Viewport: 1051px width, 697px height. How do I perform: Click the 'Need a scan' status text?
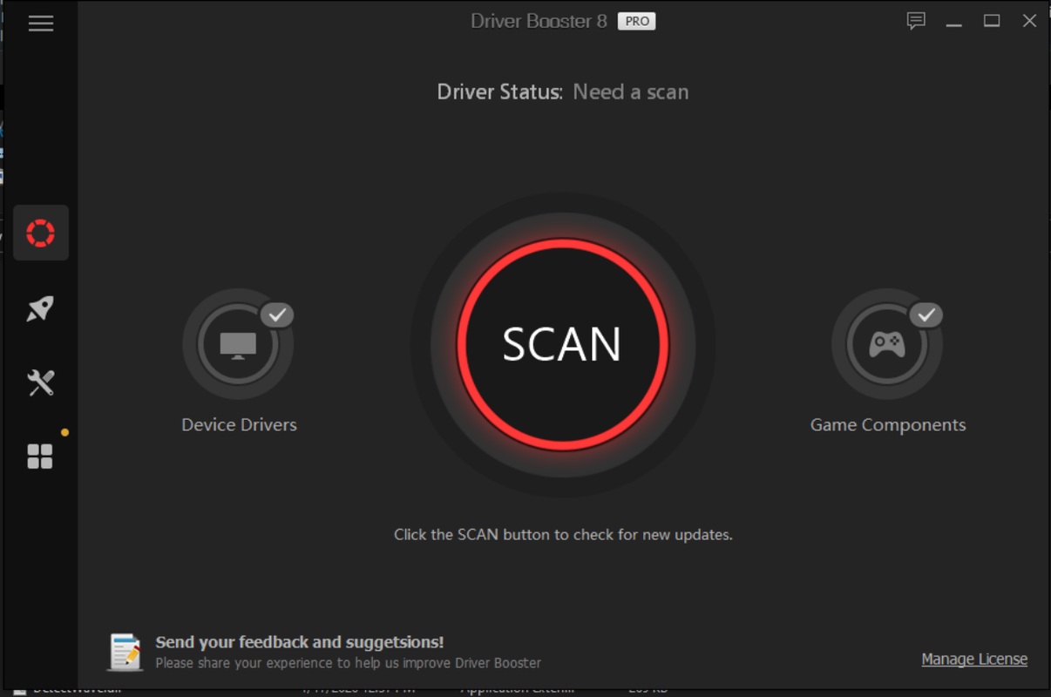(631, 91)
